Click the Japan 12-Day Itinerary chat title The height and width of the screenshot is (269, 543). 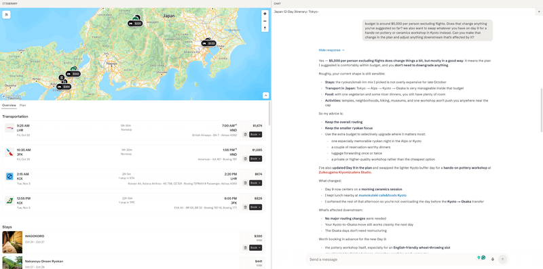[x=296, y=12]
